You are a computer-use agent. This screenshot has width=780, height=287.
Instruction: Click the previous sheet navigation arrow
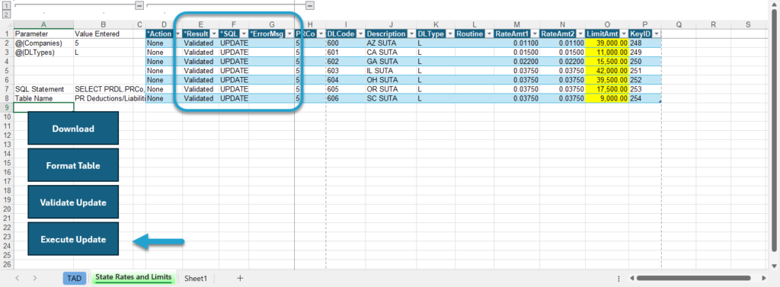[x=18, y=278]
